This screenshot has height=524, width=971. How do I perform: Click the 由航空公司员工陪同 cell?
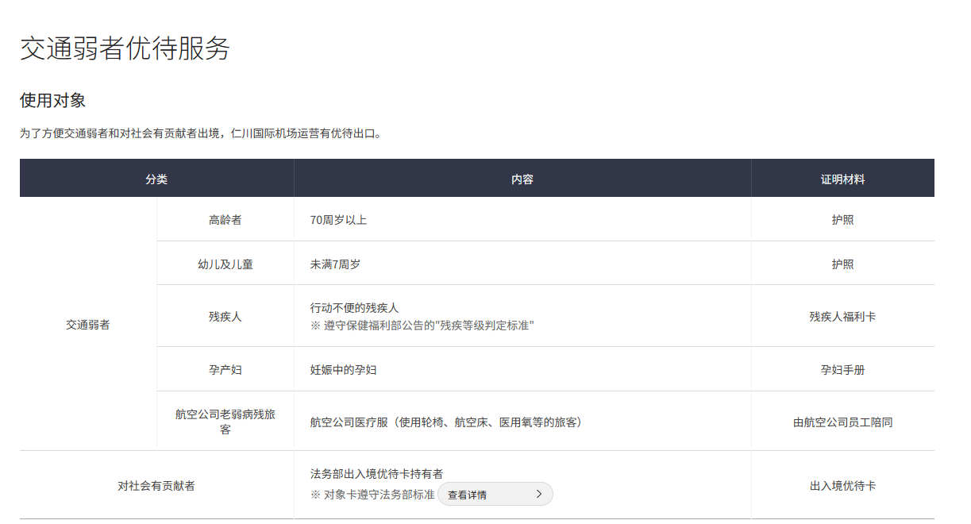842,422
